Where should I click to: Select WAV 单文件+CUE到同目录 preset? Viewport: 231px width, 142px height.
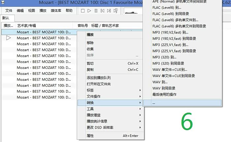[182, 76]
